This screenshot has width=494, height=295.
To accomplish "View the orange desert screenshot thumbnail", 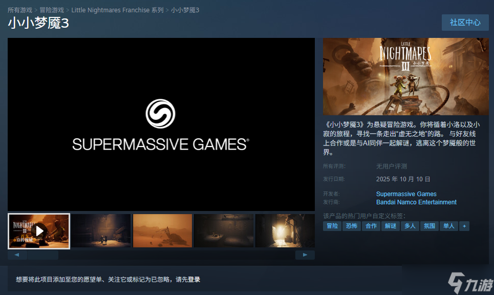I will tap(162, 230).
